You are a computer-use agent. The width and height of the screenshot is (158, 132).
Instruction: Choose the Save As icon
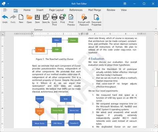point(46,17)
